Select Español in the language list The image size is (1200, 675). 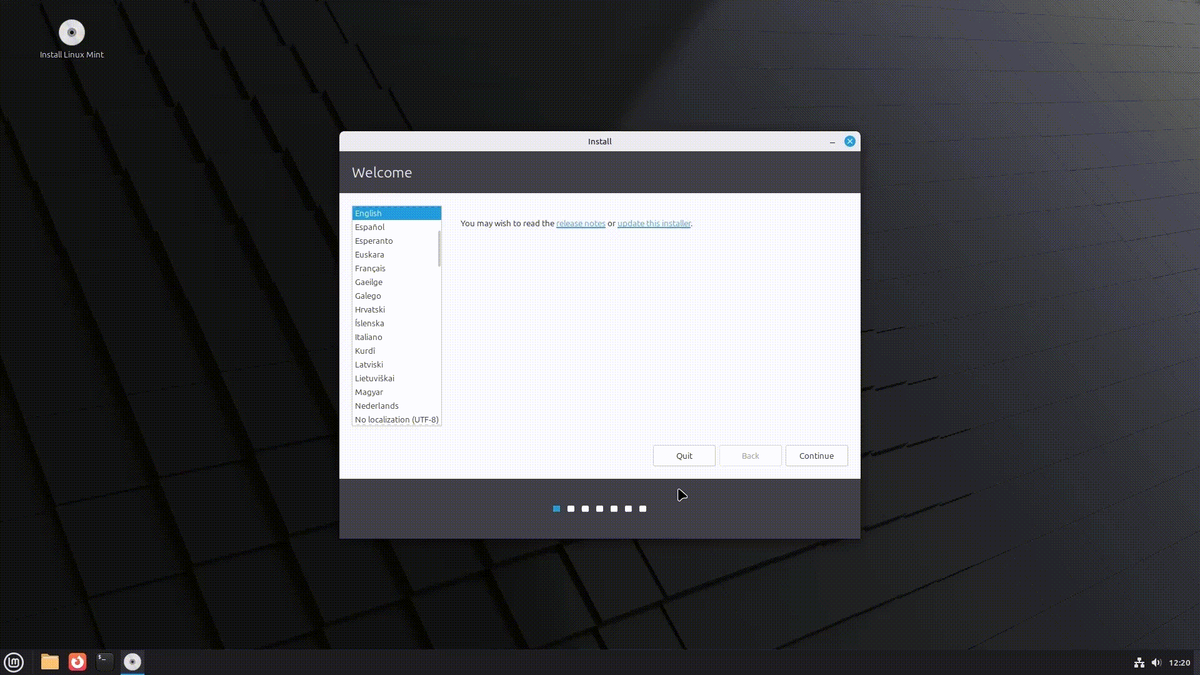(x=370, y=227)
